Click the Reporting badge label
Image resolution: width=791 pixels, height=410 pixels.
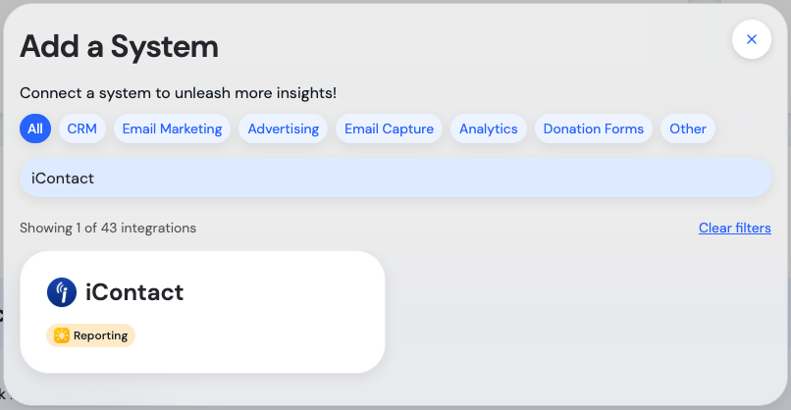pos(100,335)
